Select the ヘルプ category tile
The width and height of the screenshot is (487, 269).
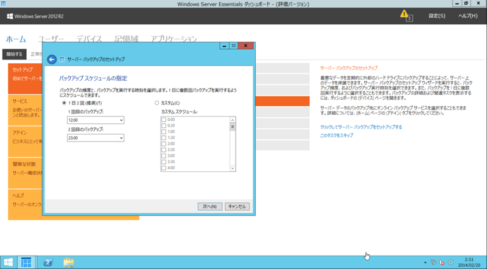pos(25,205)
